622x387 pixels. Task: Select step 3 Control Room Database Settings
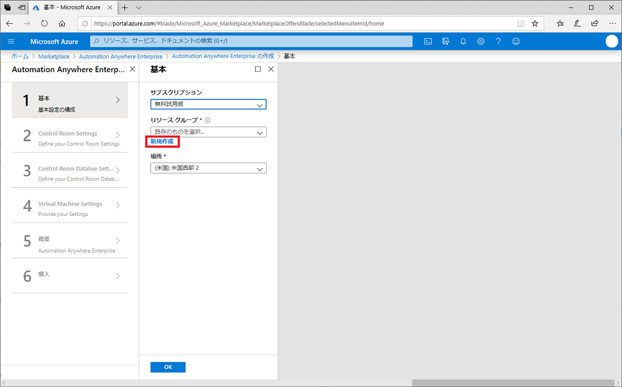point(70,170)
